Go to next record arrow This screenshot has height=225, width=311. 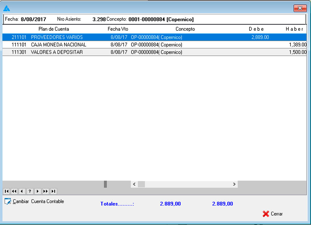[38, 191]
